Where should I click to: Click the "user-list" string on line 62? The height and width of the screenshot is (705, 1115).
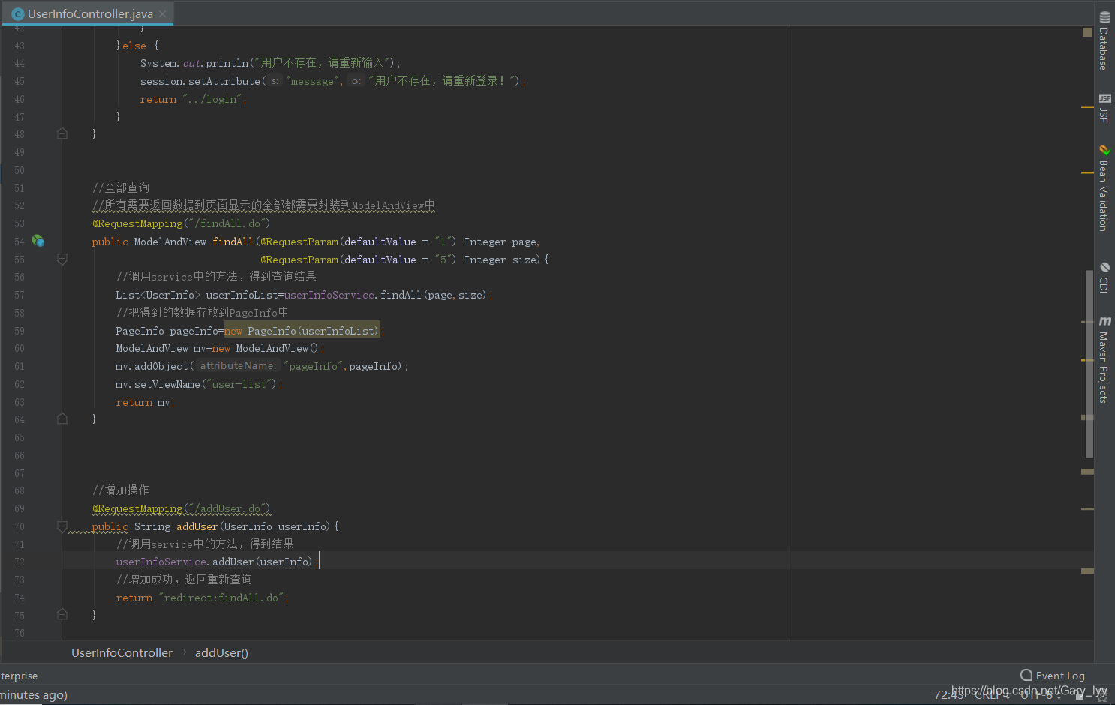[239, 384]
